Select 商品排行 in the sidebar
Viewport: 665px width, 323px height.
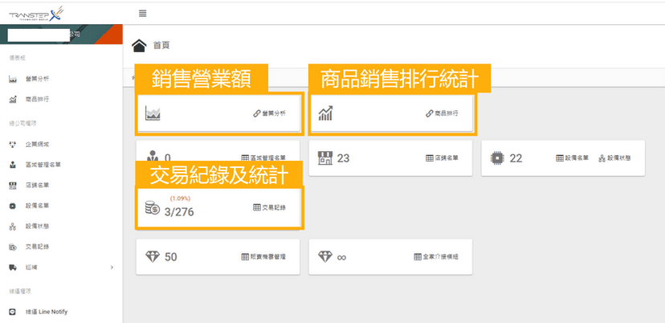pos(37,100)
